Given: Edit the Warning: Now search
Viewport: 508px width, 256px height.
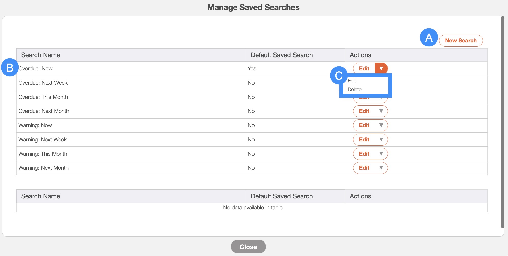Looking at the screenshot, I should pos(364,125).
